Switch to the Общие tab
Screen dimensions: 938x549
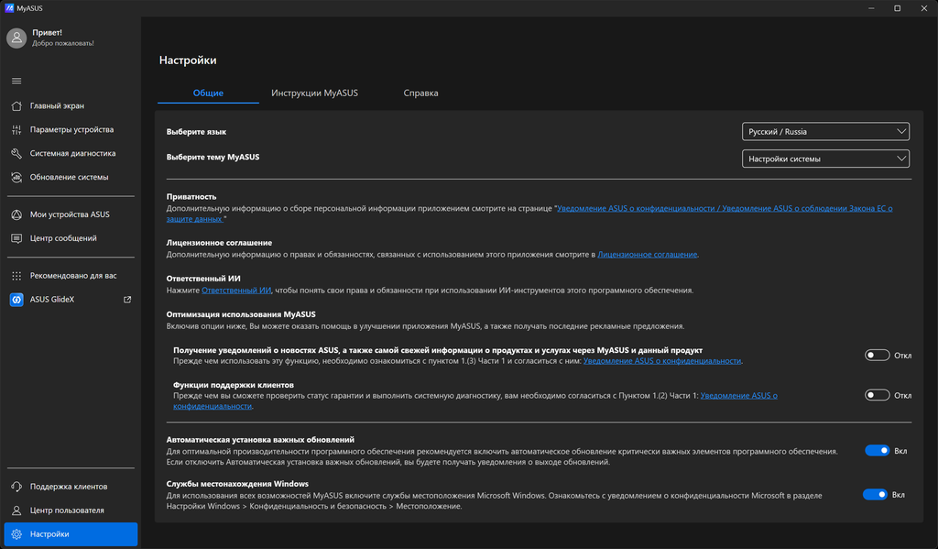(x=208, y=93)
